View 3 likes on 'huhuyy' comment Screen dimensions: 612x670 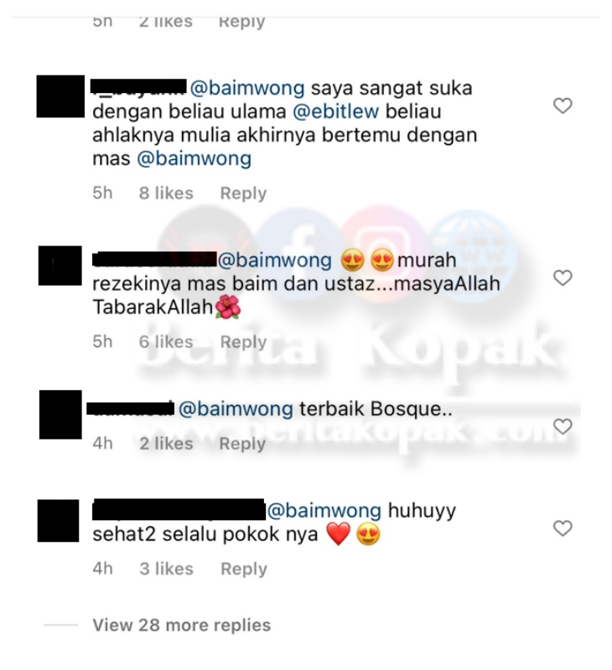coord(166,569)
